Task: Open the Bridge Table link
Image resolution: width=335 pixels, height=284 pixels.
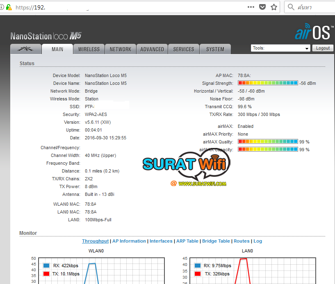Action: coord(216,241)
